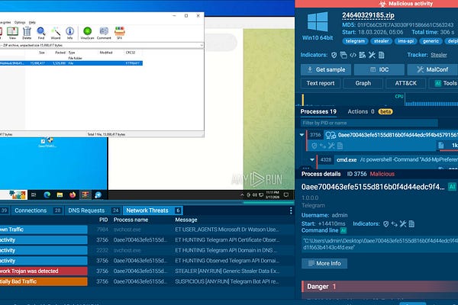This screenshot has height=305, width=458.
Task: Click the wrench tools indicator icon in the header
Action: 372,55
